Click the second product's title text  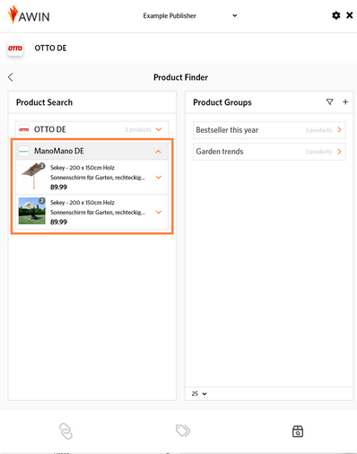pyautogui.click(x=98, y=207)
